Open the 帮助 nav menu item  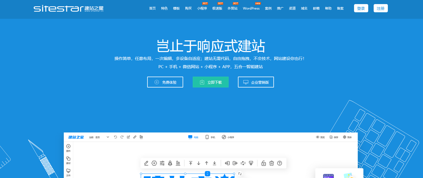(328, 8)
